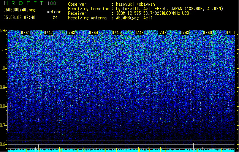Viewport: 239px width, 152px height.
Task: Click the 0.9 kHz axis tick label
Action: pyautogui.click(x=3, y=87)
